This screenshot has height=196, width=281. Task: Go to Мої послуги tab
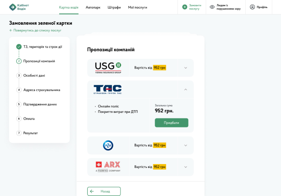(138, 7)
